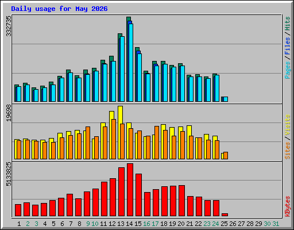Screen dimensions: 294x230
Task: Click the Pages legend label
Action: click(288, 70)
